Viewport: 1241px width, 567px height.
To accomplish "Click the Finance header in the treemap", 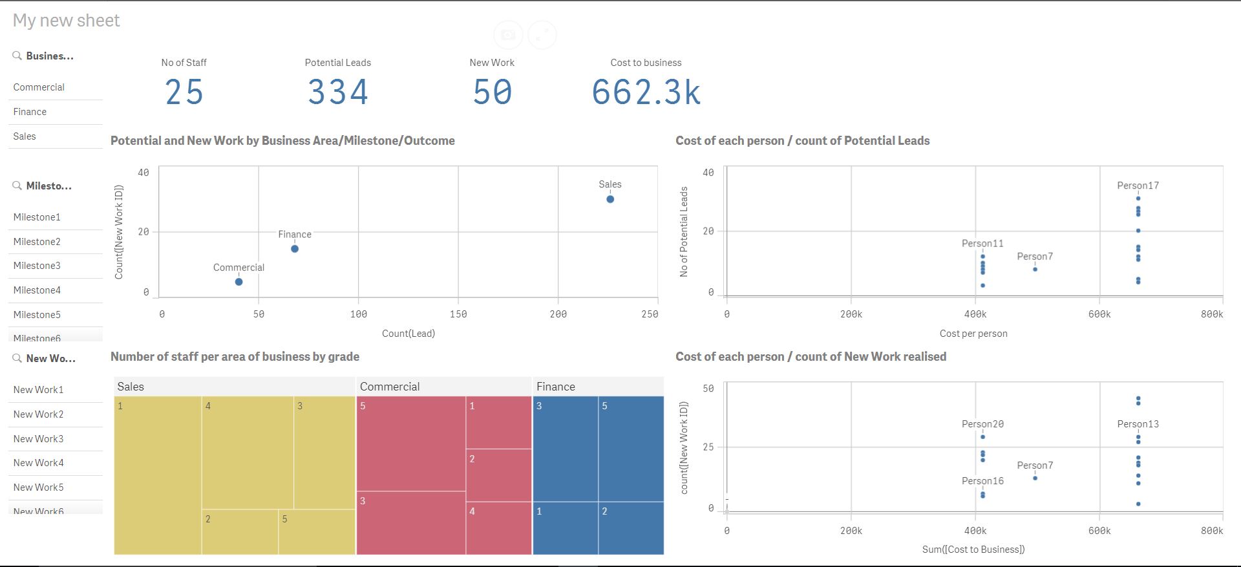I will tap(556, 387).
